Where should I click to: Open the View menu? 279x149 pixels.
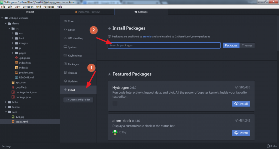[x=17, y=7]
